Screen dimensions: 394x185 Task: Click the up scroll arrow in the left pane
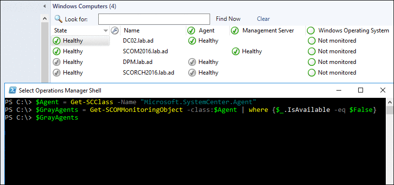pyautogui.click(x=45, y=18)
